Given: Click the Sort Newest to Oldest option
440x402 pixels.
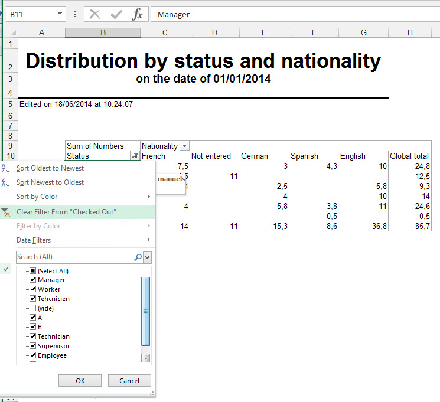Looking at the screenshot, I should [50, 182].
